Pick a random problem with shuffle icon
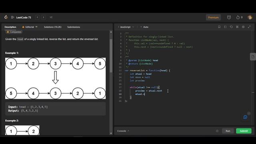This screenshot has height=144, width=256. 51,17
